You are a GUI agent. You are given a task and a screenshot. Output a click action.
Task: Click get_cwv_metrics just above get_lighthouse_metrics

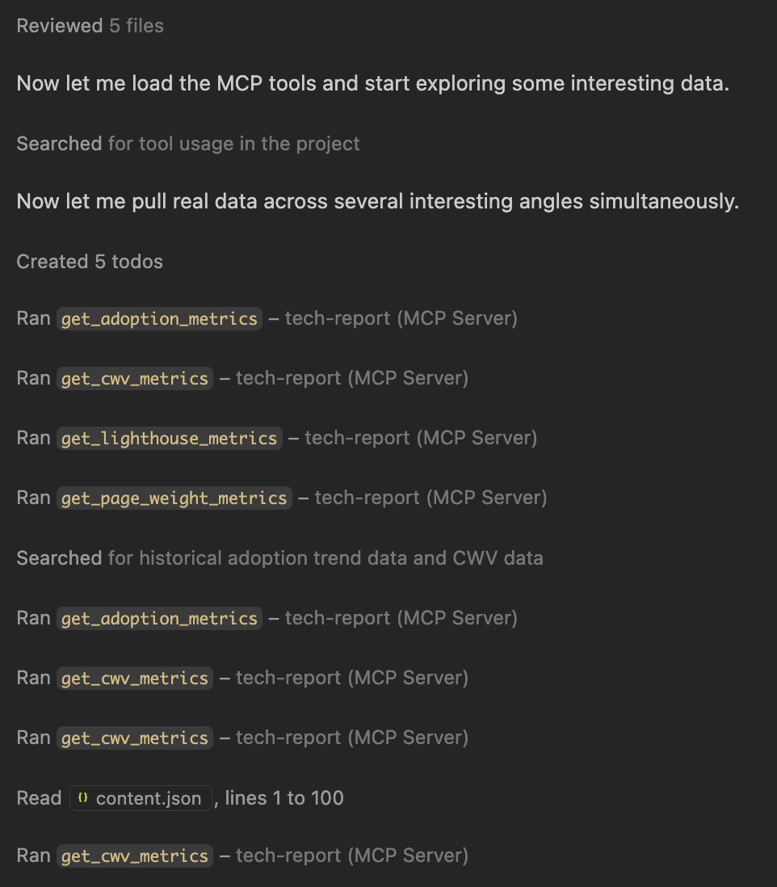tap(135, 378)
